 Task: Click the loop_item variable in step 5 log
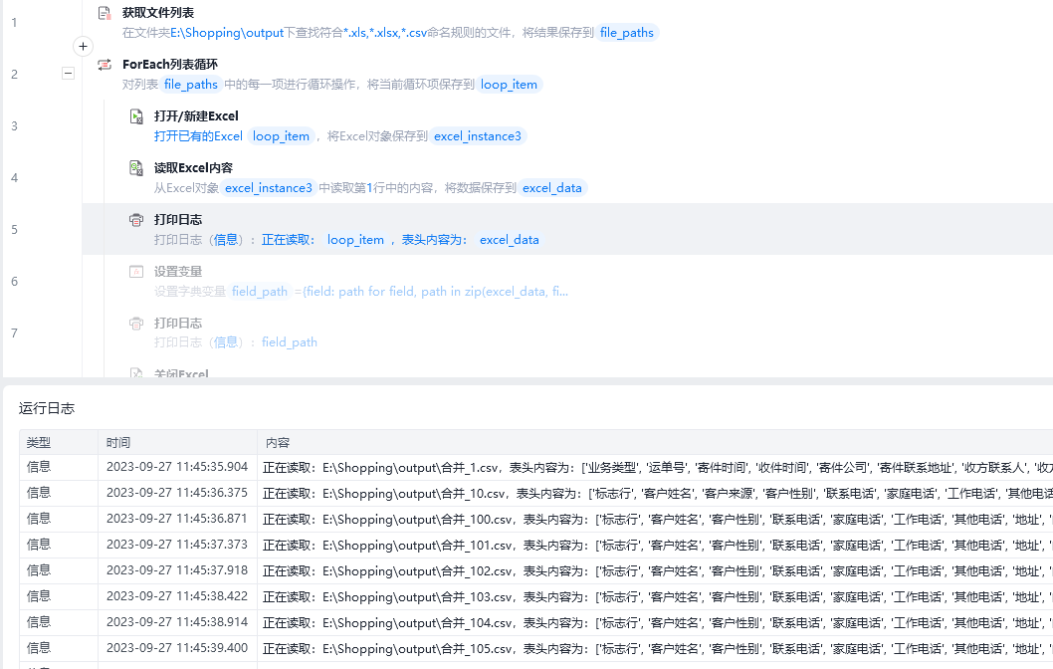pyautogui.click(x=355, y=240)
